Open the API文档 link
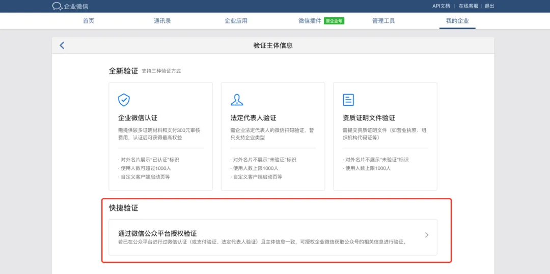The image size is (550, 274). (441, 6)
